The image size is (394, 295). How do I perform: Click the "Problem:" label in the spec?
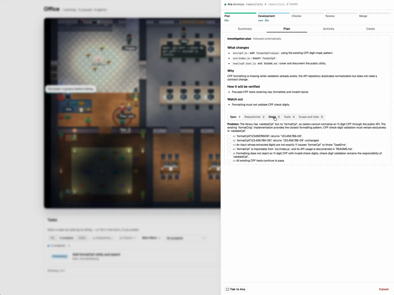(x=233, y=124)
